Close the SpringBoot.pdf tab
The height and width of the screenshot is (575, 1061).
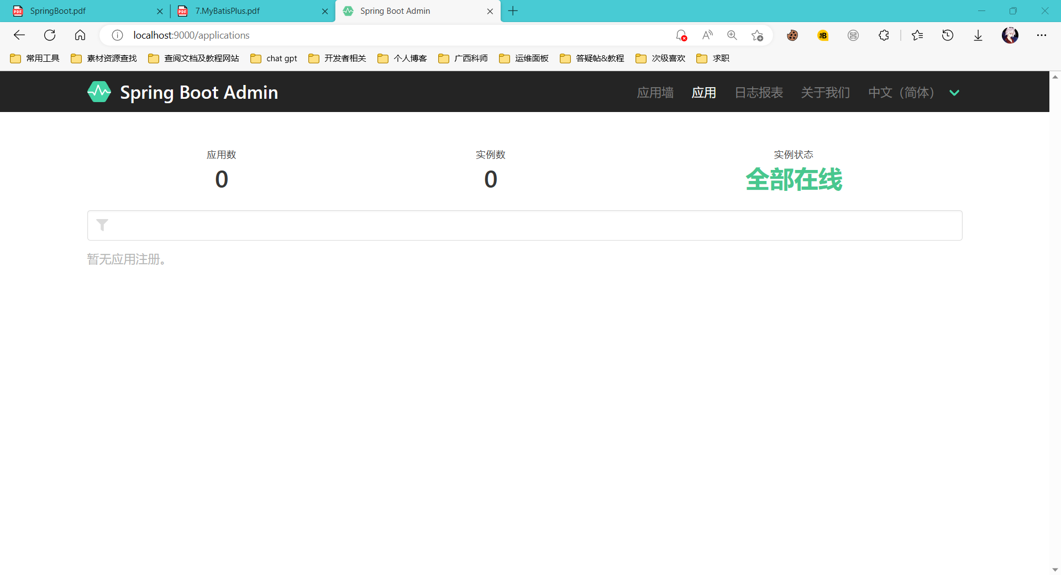pyautogui.click(x=160, y=11)
